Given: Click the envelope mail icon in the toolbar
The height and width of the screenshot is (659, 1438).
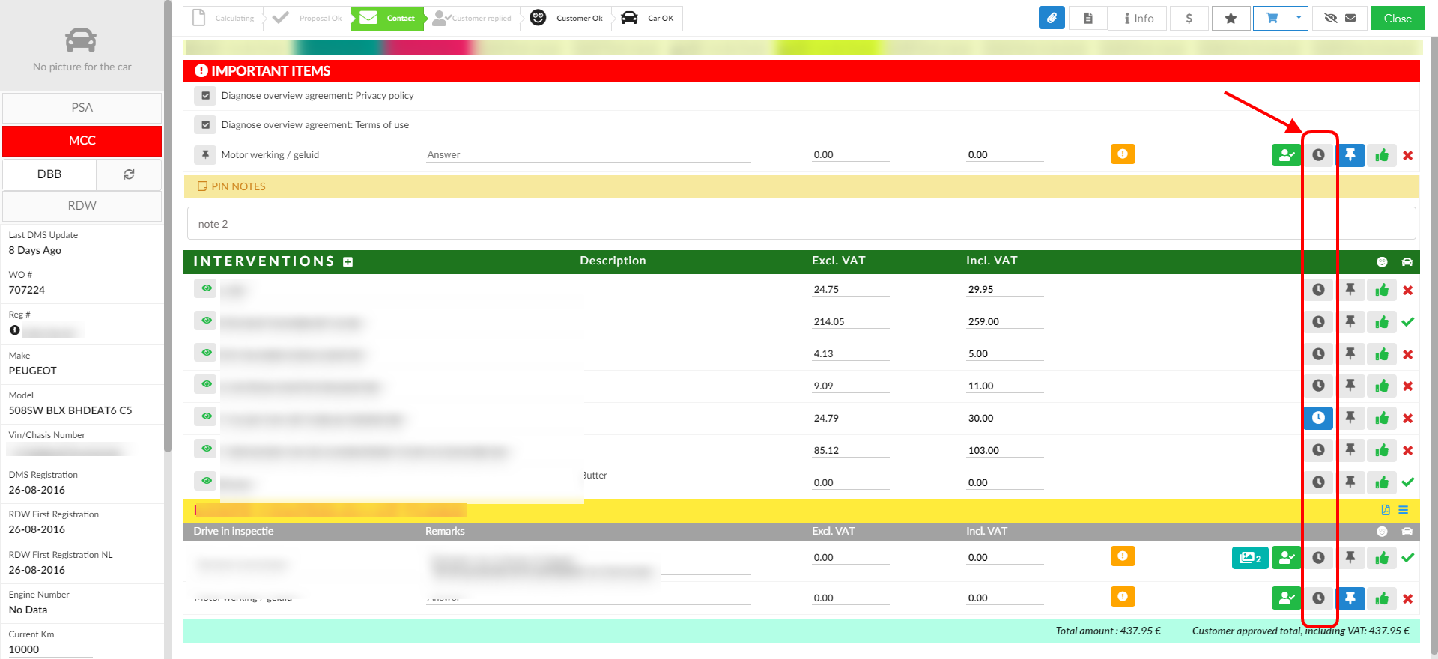Looking at the screenshot, I should click(1350, 19).
